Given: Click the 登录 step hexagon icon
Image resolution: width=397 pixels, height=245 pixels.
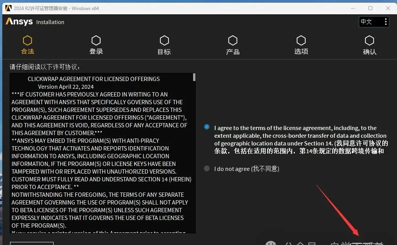Looking at the screenshot, I should pos(96,40).
